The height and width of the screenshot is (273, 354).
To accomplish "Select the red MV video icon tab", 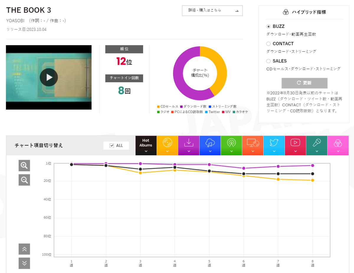I will (x=295, y=146).
